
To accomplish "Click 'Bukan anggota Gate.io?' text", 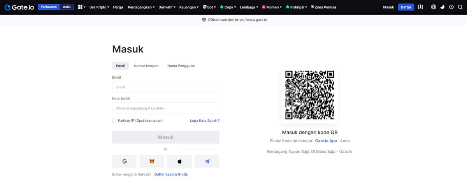I will click(132, 174).
